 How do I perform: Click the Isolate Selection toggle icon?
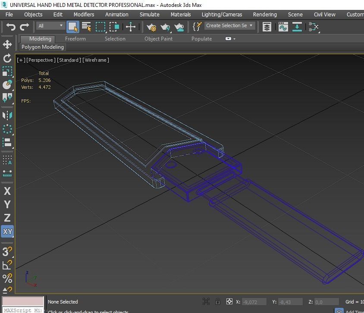coord(206,301)
